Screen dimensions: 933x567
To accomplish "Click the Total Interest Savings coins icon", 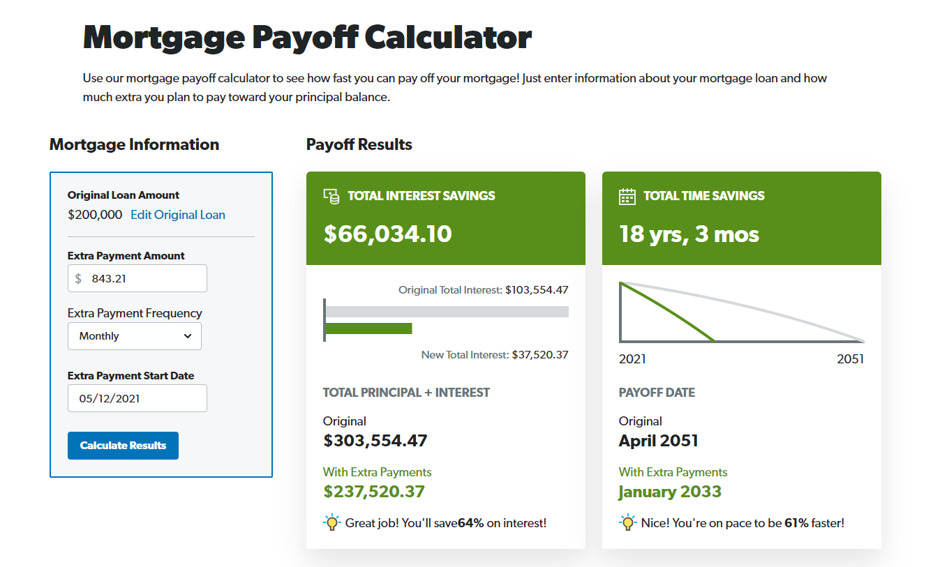I will click(x=331, y=196).
